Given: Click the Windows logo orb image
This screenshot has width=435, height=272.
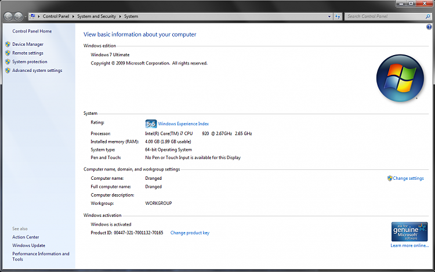Looking at the screenshot, I should tap(400, 78).
